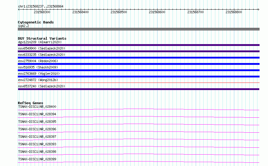Viewport: 268px width, 166px height.
Task: Select the magenta NR_028396 transcript line
Action: pyautogui.click(x=139, y=132)
